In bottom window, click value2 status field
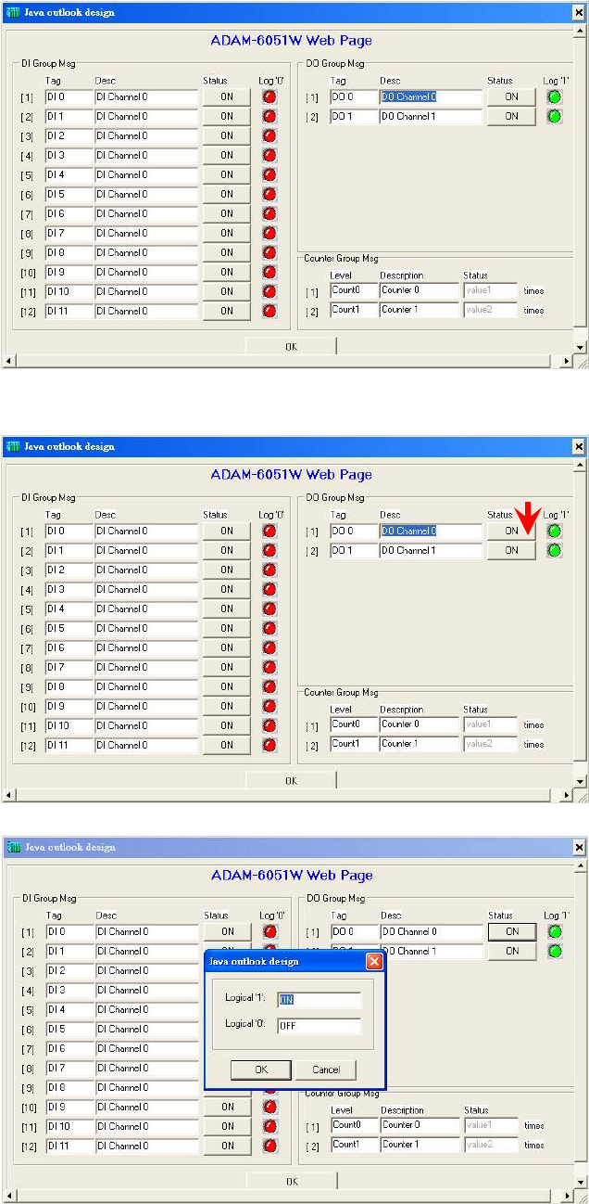The height and width of the screenshot is (1204, 589). (x=490, y=1145)
